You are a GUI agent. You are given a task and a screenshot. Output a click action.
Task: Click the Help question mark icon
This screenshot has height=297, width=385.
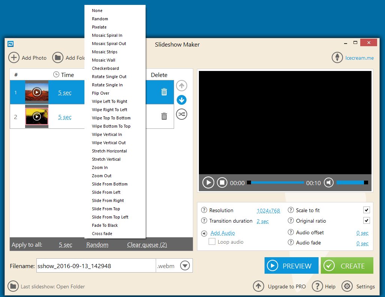(317, 286)
